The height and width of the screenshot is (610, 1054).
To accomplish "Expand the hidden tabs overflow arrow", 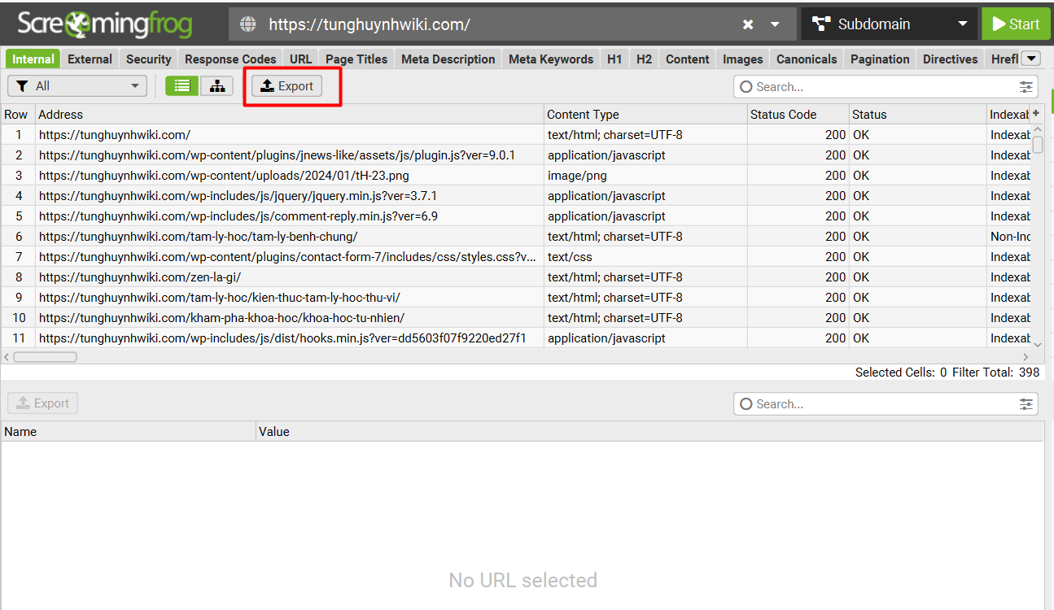I will [x=1030, y=59].
